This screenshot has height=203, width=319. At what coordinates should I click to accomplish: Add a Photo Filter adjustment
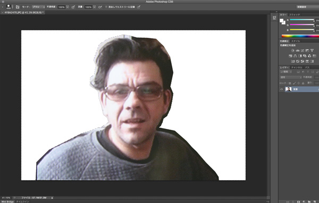coord(305,56)
